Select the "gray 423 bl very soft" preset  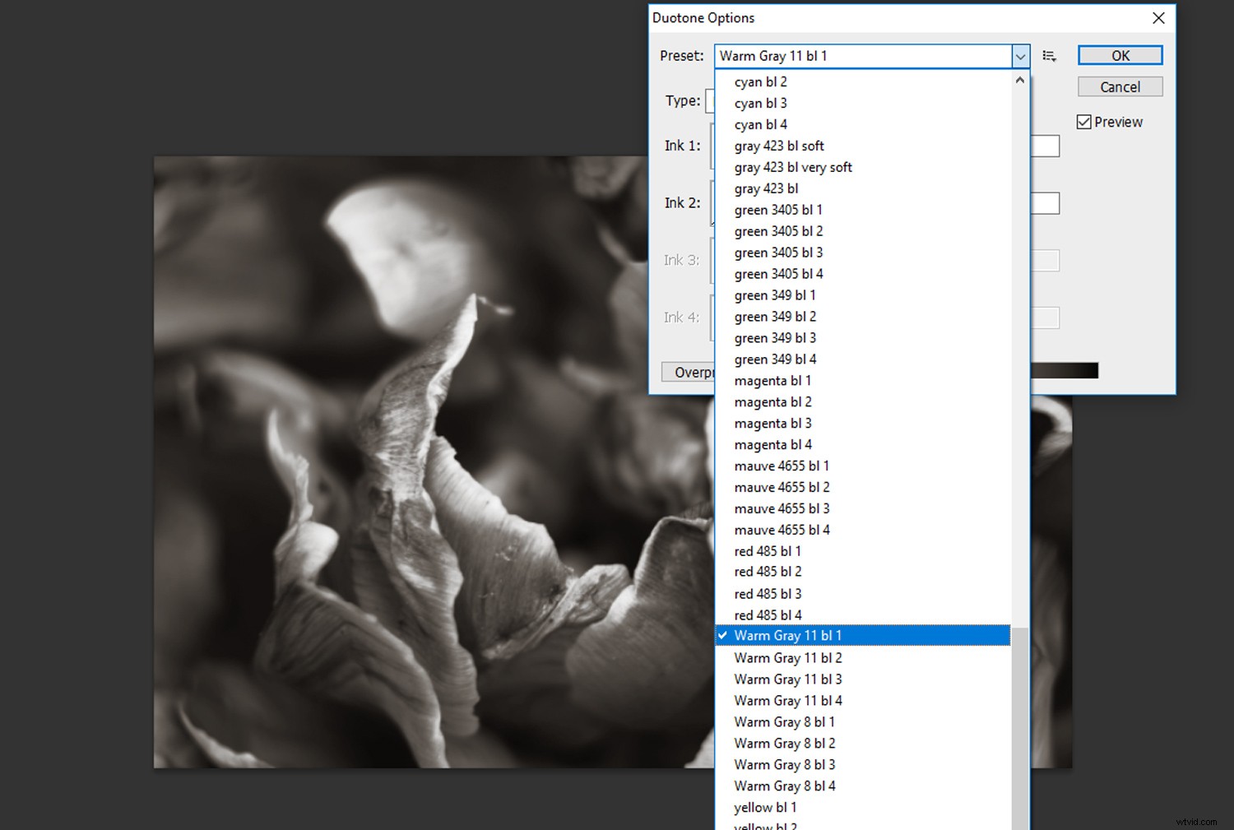pyautogui.click(x=792, y=167)
